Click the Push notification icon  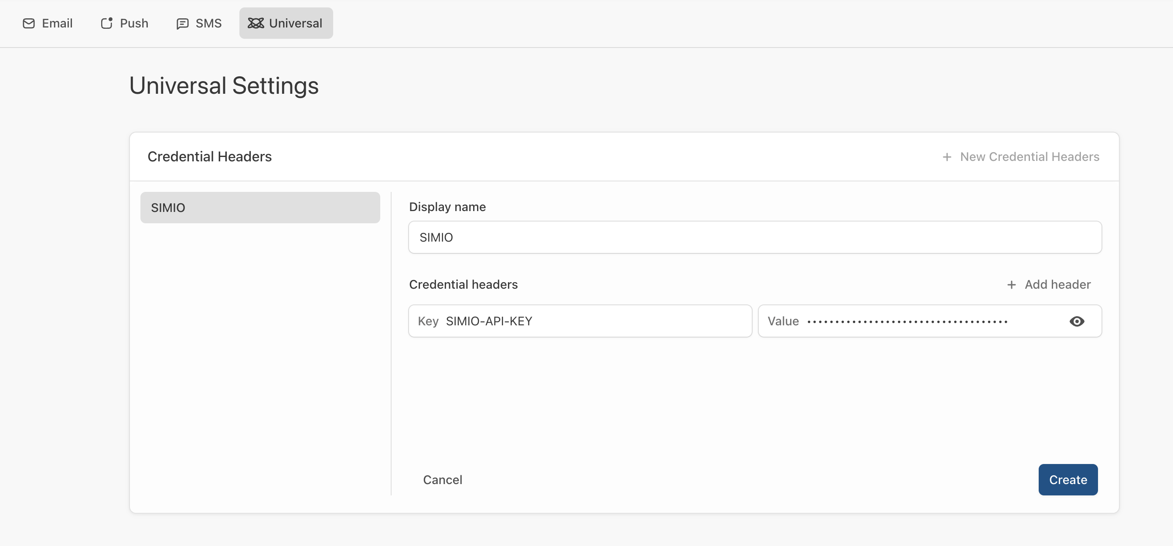[106, 23]
